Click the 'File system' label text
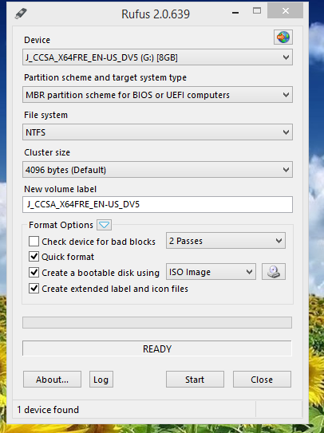Image resolution: width=324 pixels, height=433 pixels. click(x=46, y=115)
